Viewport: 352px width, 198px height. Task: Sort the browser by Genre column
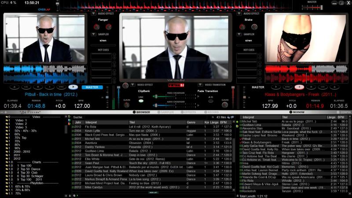(x=191, y=122)
